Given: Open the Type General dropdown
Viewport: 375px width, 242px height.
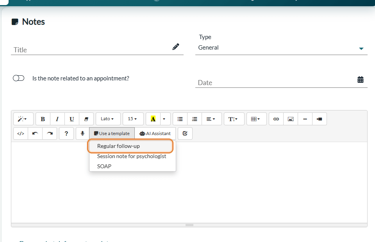Looking at the screenshot, I should coord(281,48).
